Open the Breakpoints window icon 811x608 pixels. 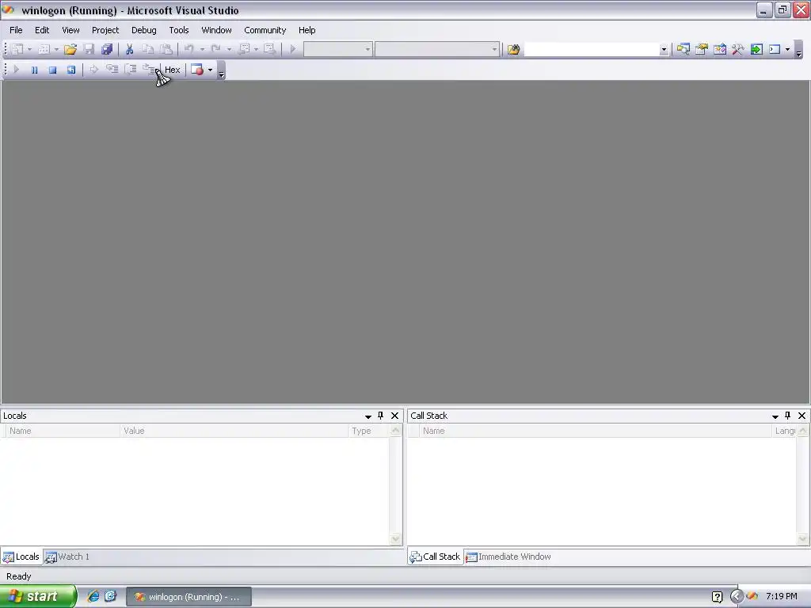[197, 70]
